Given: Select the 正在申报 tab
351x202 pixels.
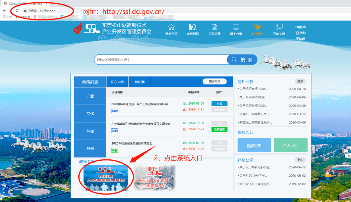Looking at the screenshot, I should coord(118,82).
